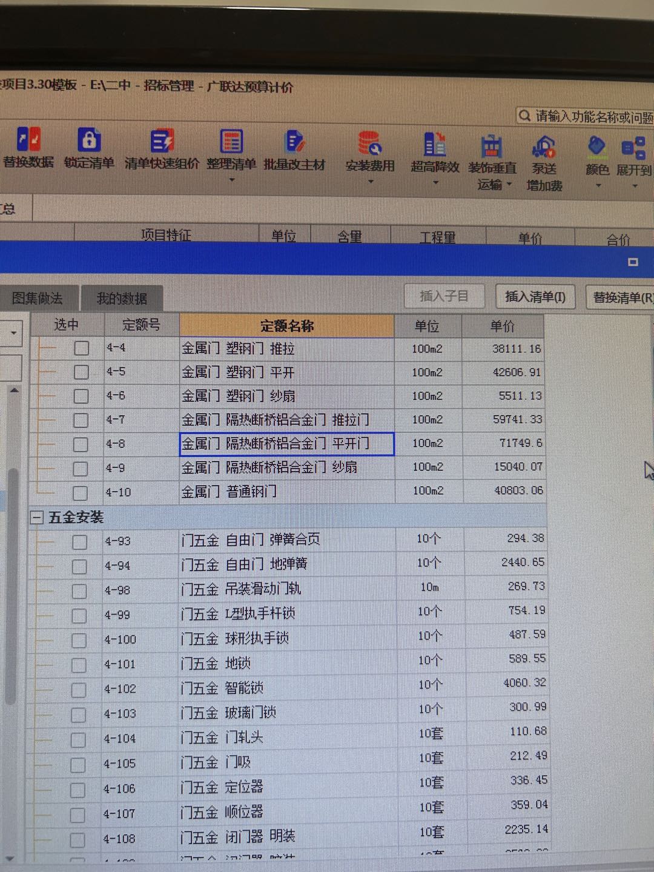Select row 金属门 塑钢门 推拉
The width and height of the screenshot is (654, 872).
click(x=288, y=349)
